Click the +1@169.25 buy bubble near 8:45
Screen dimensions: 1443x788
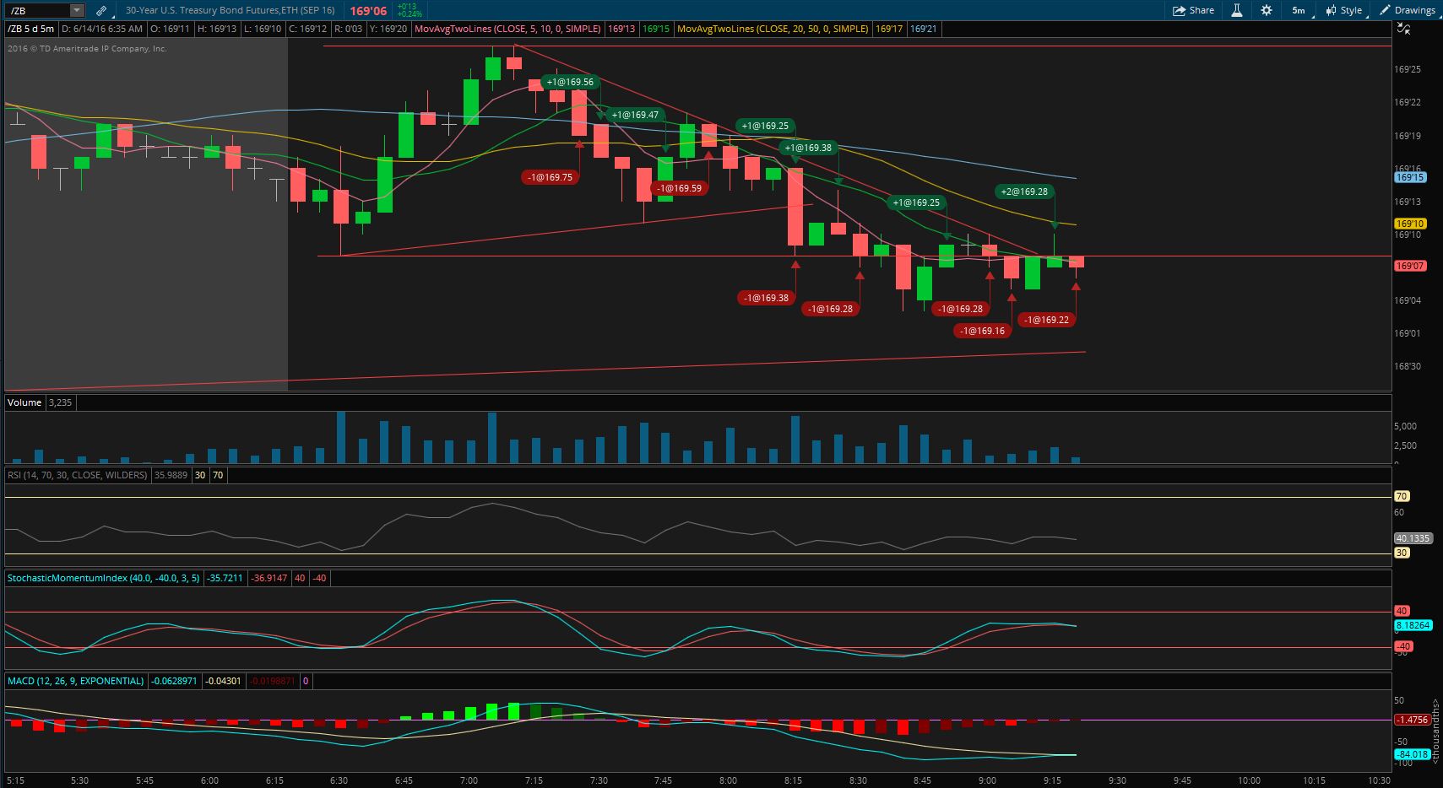coord(916,202)
